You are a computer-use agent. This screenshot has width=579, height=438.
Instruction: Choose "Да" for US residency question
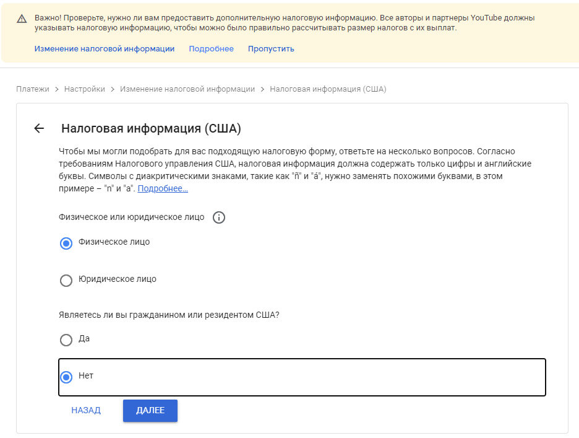66,339
